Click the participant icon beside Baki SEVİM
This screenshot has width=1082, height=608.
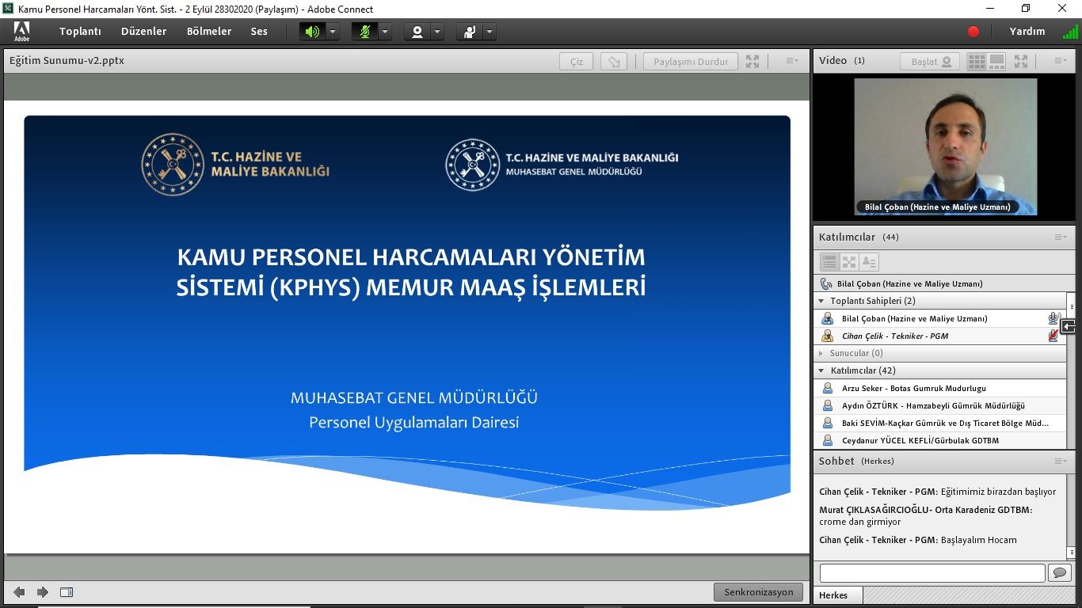click(x=828, y=424)
